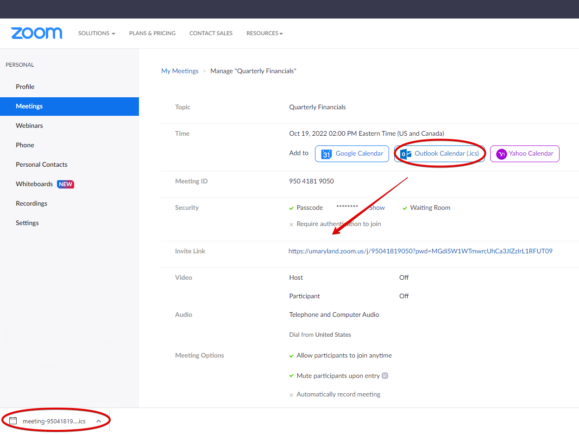Open the meeting invite link

(x=420, y=251)
